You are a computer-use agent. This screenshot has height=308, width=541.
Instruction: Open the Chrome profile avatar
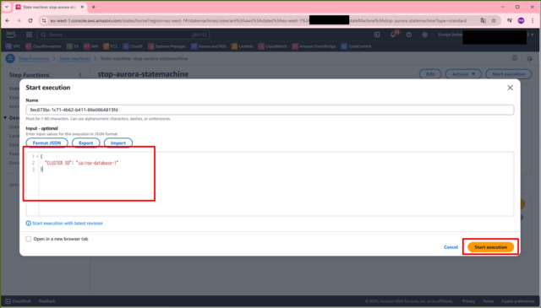[521, 20]
